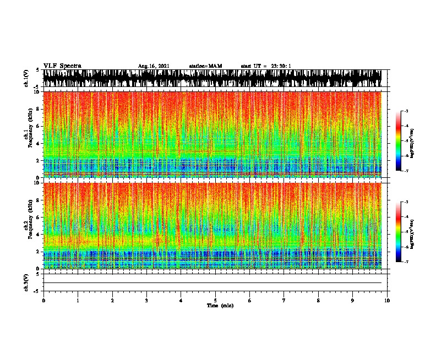This screenshot has height=337, width=436.
Task: Select the "start UT = 23:30:1" text
Action: click(266, 66)
